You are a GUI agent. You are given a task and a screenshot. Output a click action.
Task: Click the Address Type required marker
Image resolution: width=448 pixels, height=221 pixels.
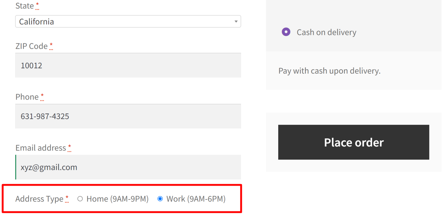click(67, 197)
